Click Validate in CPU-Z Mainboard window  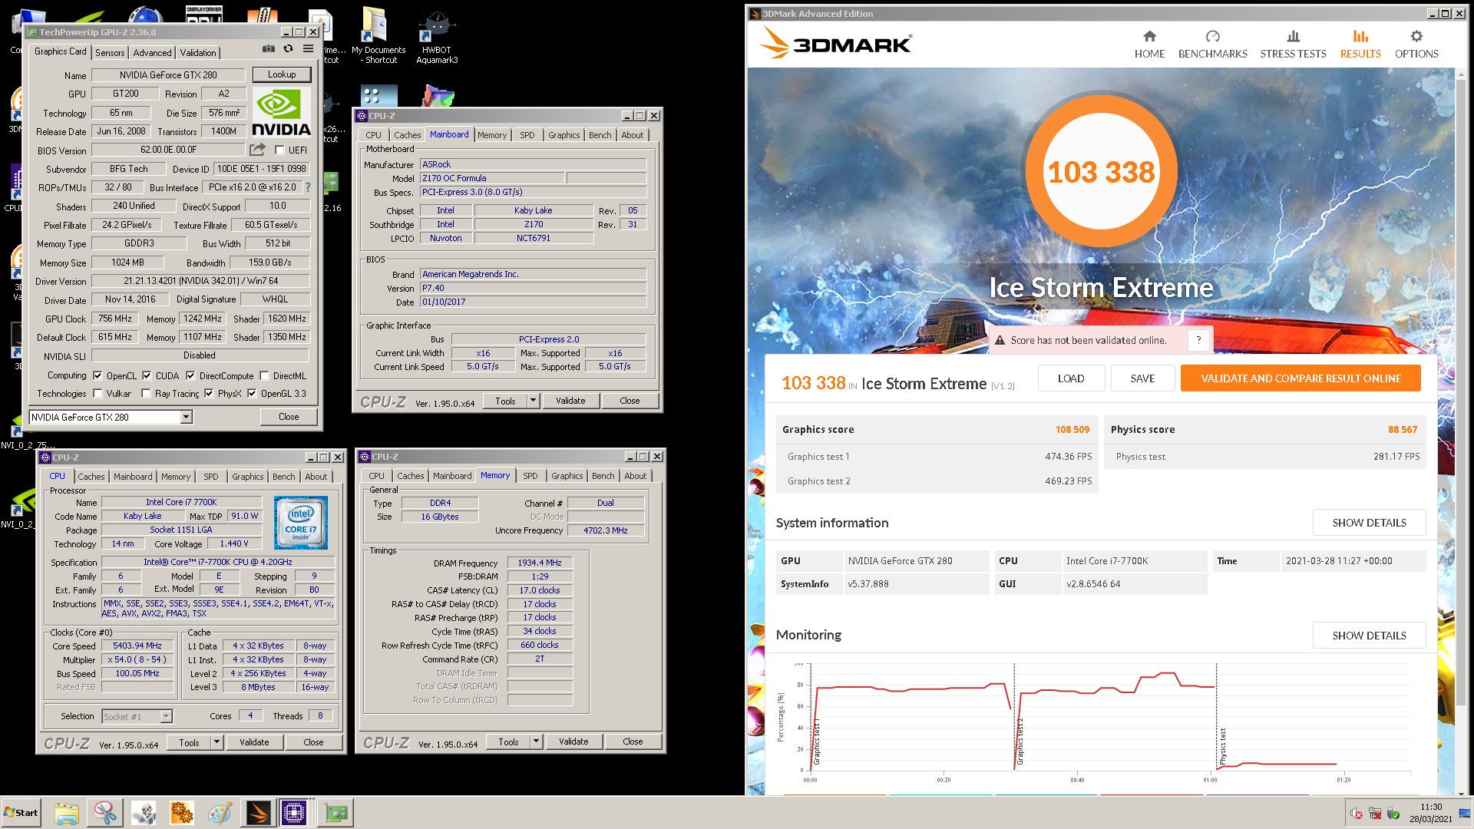[x=570, y=401]
